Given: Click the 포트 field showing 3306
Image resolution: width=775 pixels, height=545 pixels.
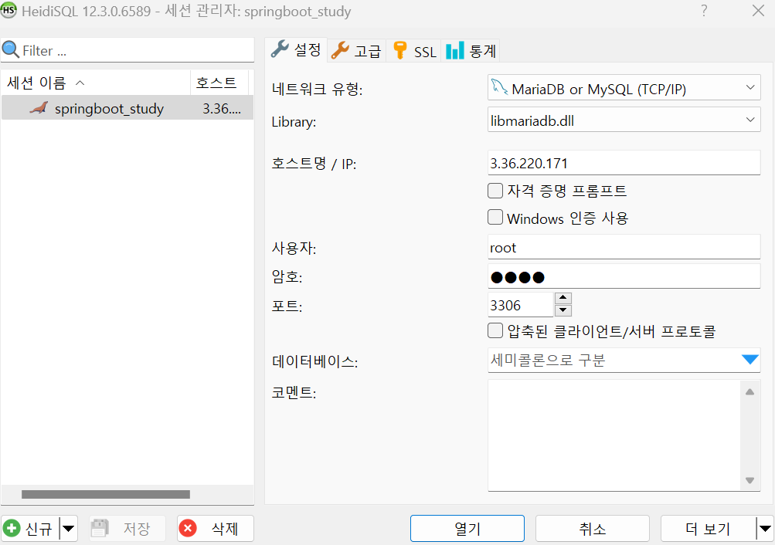Looking at the screenshot, I should click(521, 305).
